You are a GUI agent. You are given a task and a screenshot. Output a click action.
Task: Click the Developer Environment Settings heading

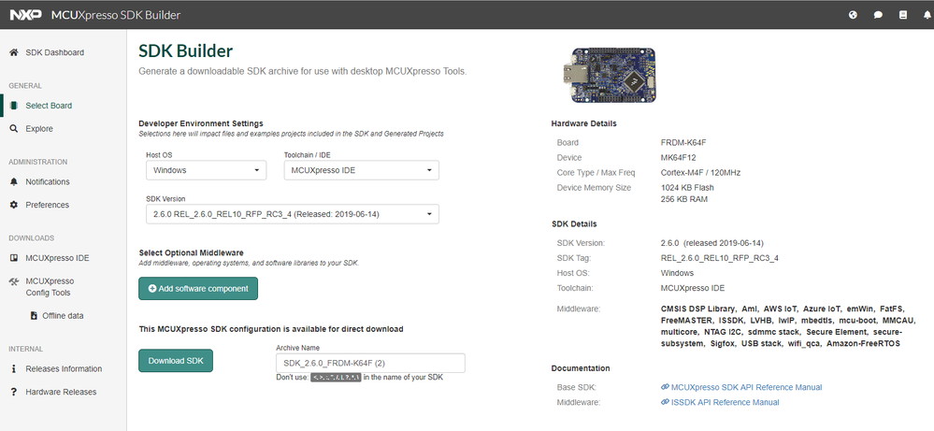point(201,123)
